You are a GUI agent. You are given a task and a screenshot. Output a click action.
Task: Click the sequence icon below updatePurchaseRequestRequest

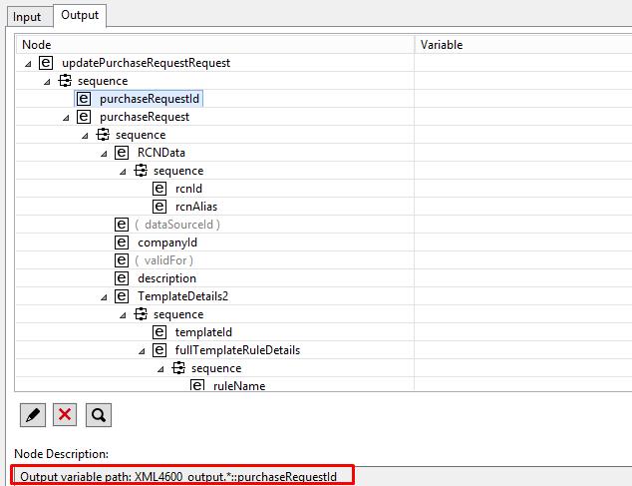coord(65,80)
